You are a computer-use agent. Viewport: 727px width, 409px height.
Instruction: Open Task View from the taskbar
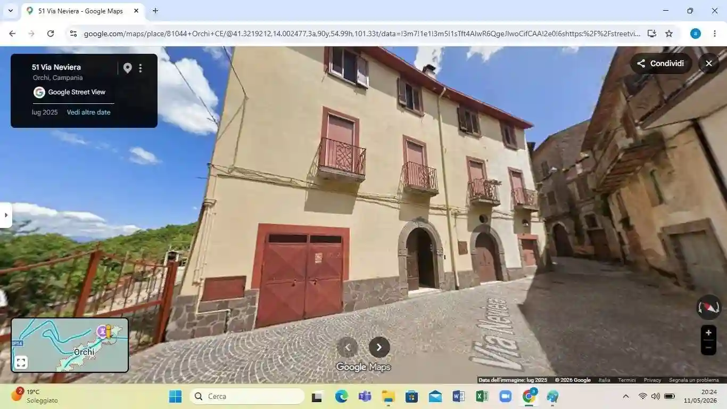click(317, 397)
